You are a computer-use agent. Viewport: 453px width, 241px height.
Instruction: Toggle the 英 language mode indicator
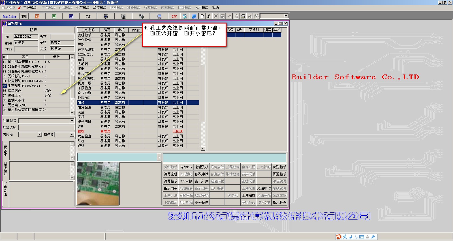(345, 237)
